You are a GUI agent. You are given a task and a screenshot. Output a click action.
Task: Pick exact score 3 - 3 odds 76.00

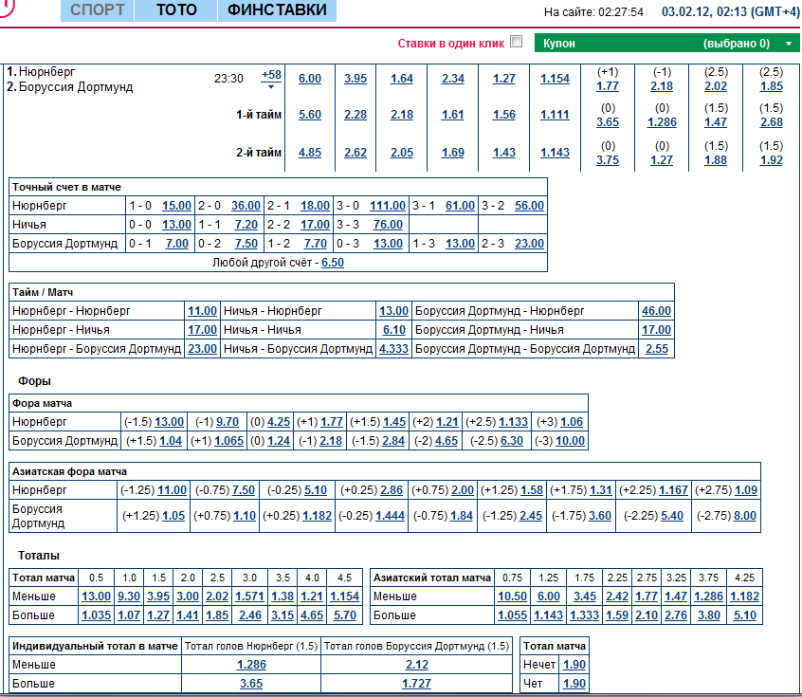(x=388, y=225)
